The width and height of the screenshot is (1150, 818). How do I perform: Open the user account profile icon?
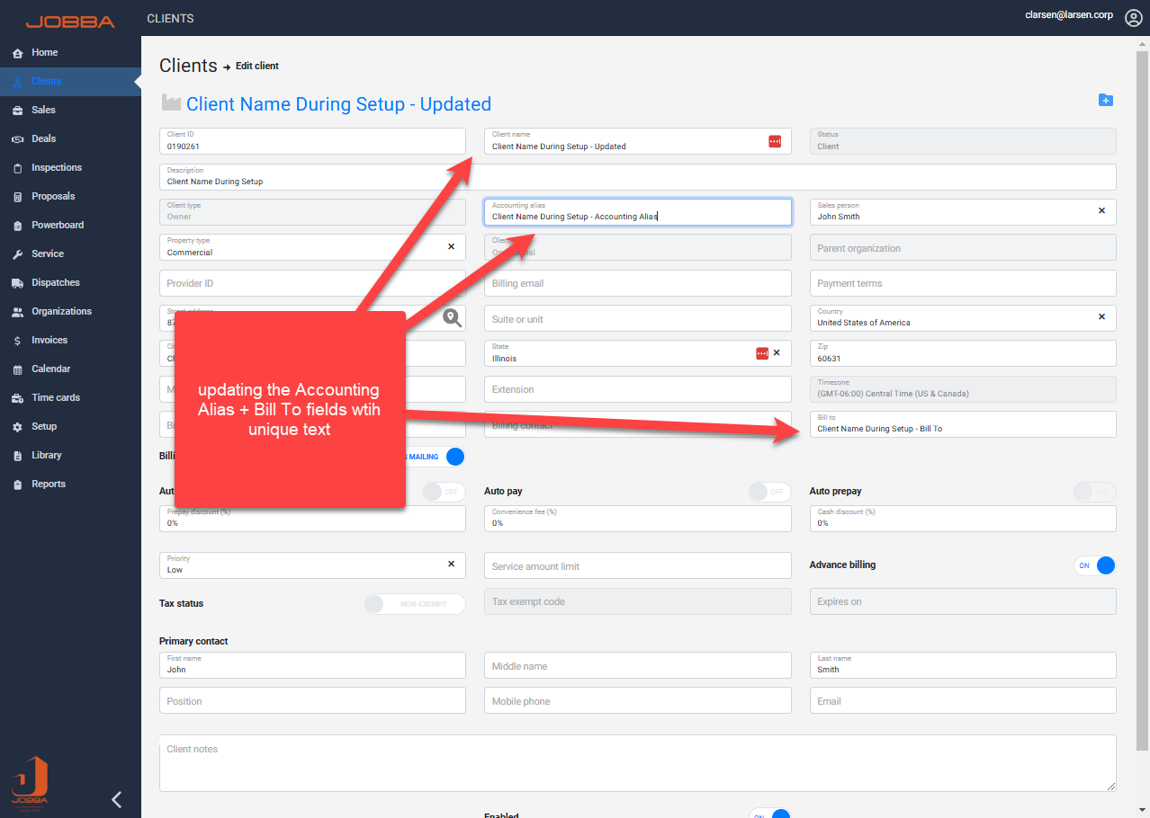[x=1133, y=18]
